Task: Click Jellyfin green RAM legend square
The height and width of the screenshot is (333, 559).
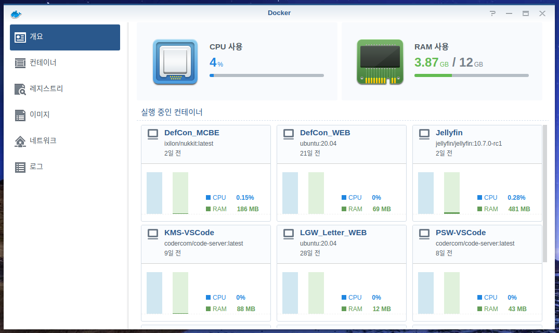Action: [479, 209]
